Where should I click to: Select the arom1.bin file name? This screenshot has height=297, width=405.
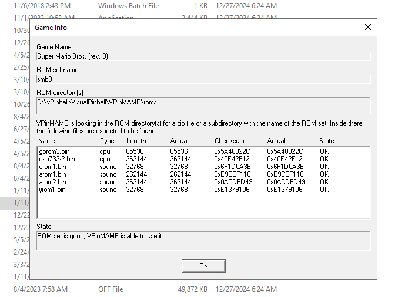(x=52, y=174)
